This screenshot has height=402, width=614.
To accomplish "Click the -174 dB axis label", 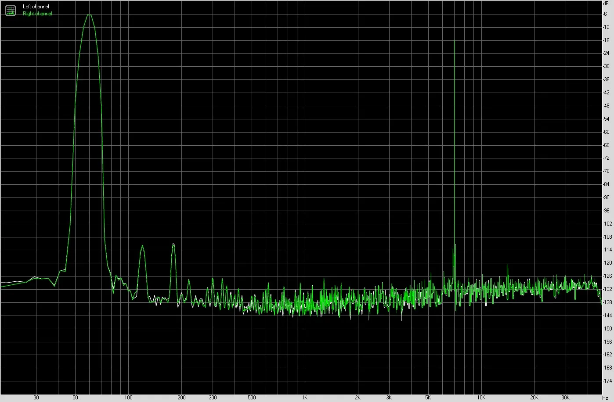I will pos(607,380).
